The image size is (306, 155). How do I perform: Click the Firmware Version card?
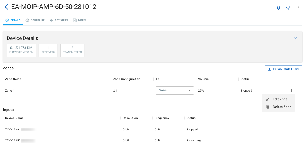(21, 50)
